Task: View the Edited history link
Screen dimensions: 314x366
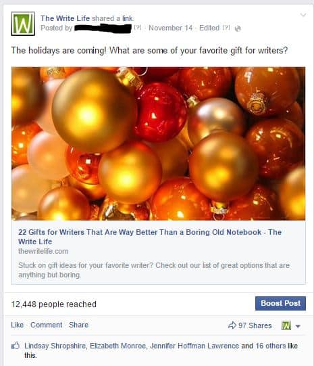Action: pos(209,28)
